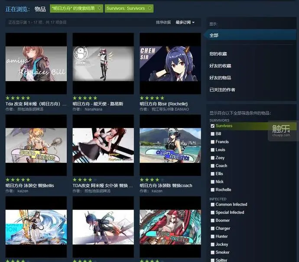Screen dimensions: 299x262
Task: Open the CHEN SIR item thumbnail
Action: tap(170, 63)
